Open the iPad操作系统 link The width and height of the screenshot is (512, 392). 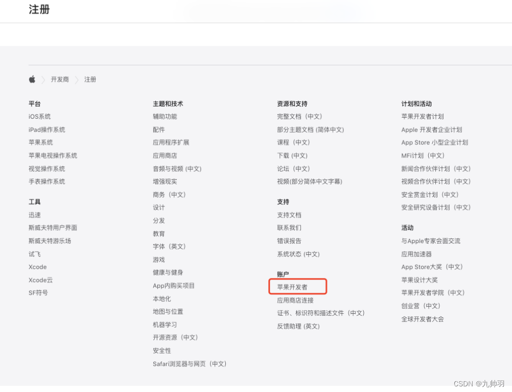[46, 130]
